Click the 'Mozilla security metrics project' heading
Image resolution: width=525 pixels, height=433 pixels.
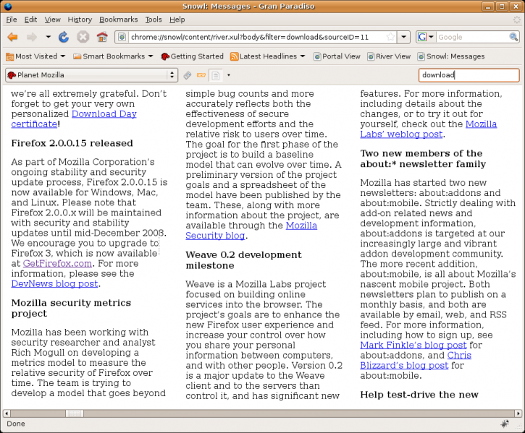click(x=71, y=308)
